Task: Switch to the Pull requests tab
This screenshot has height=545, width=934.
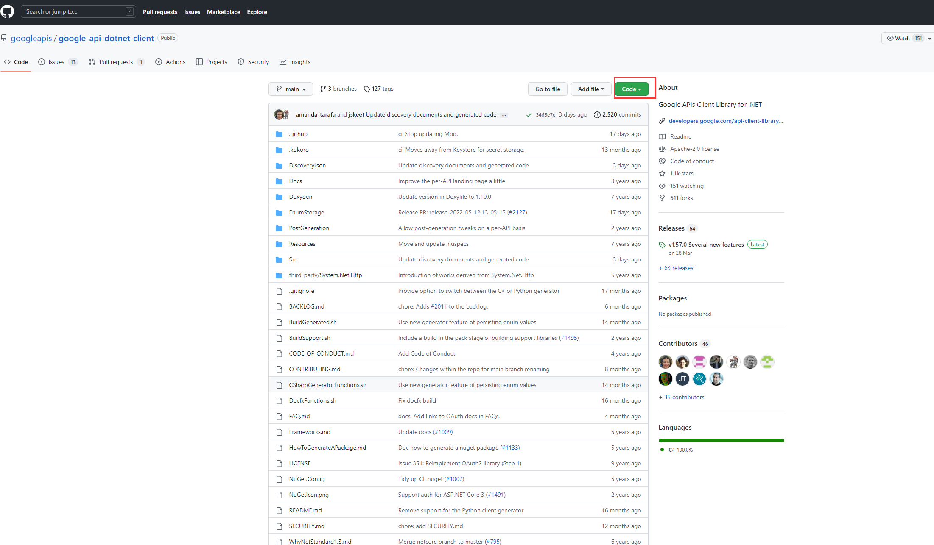Action: tap(117, 62)
